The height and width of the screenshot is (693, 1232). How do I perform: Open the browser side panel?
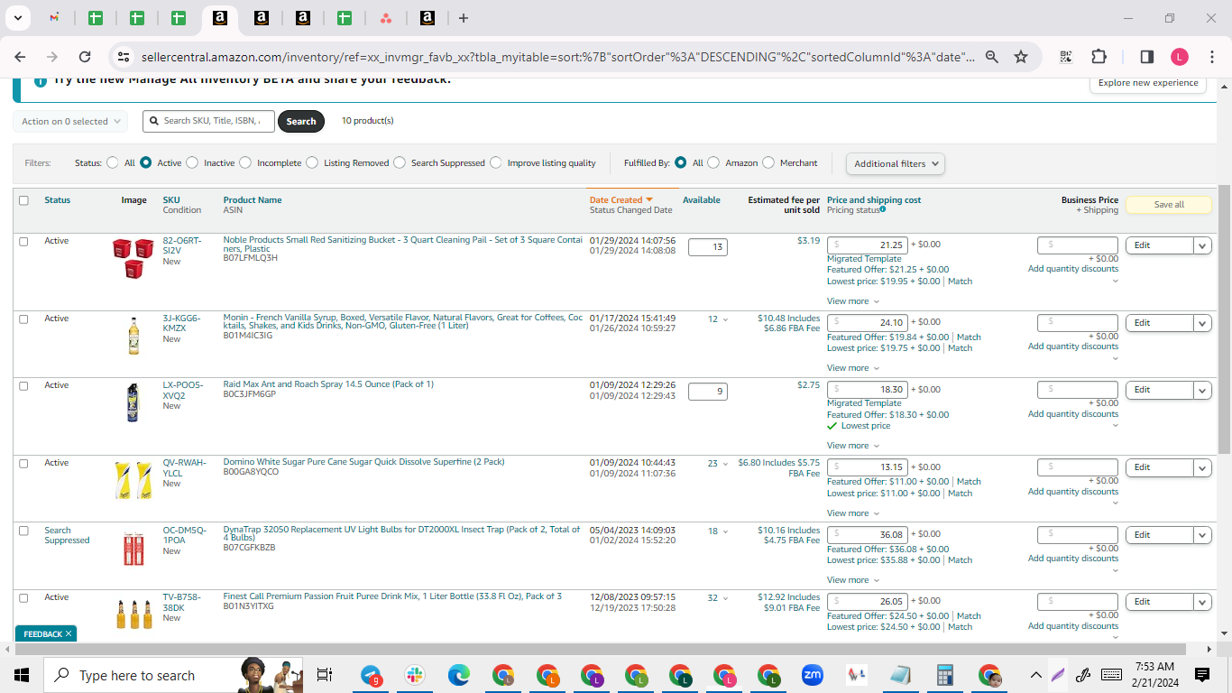(x=1146, y=56)
